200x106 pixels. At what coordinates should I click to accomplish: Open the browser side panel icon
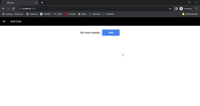[x=176, y=9]
